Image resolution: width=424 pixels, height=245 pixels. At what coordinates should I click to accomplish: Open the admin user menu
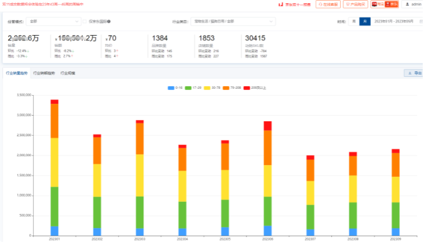coord(413,4)
